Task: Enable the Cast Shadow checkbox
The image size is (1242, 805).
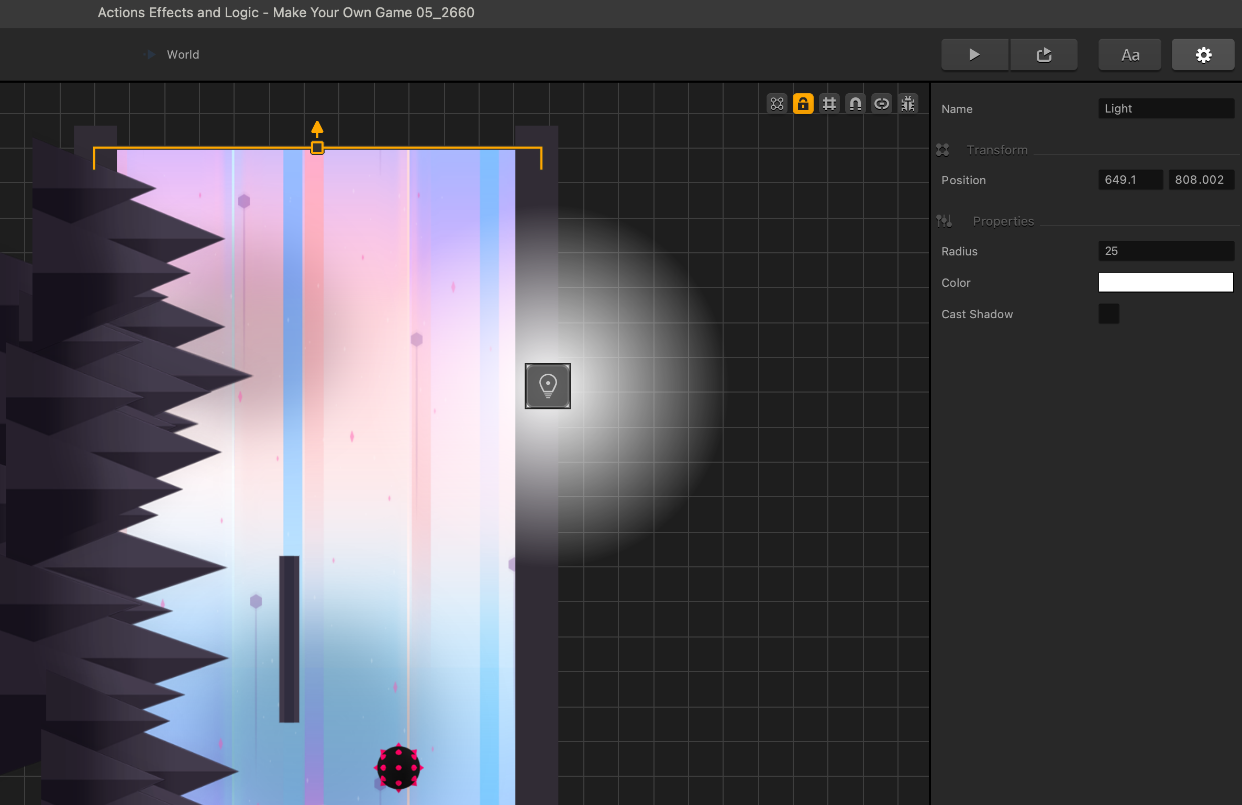Action: click(x=1109, y=314)
